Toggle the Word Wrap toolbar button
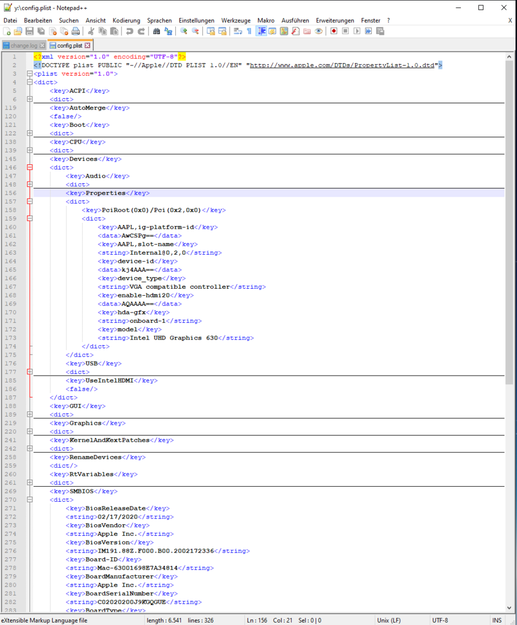Image resolution: width=517 pixels, height=625 pixels. (x=238, y=31)
